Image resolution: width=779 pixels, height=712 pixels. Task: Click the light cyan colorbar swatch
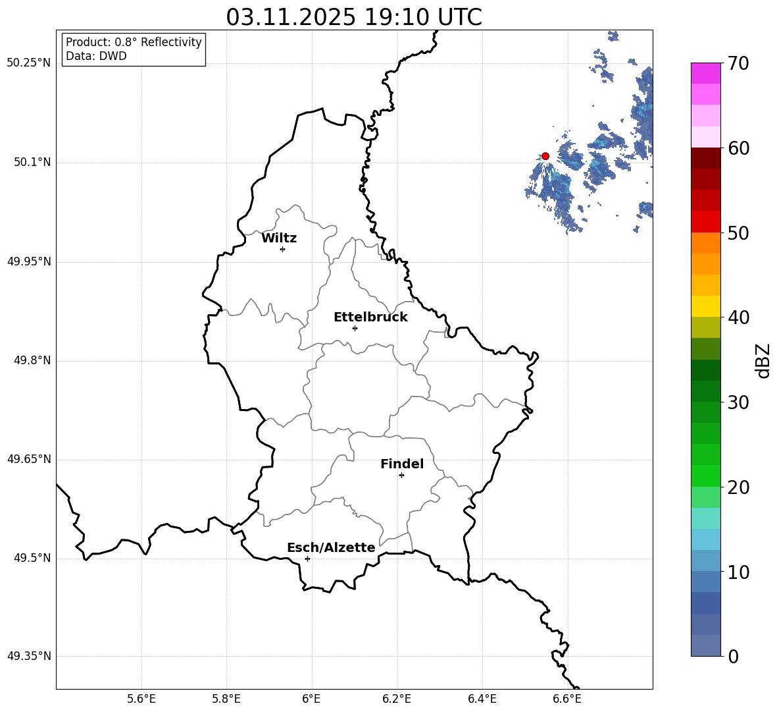(705, 518)
